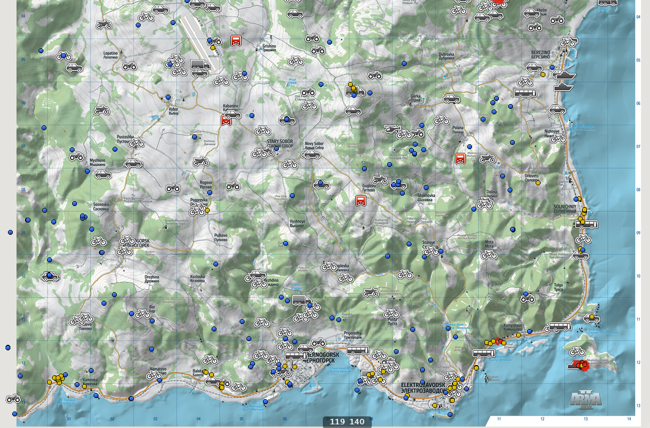Click the BEREZINO town label
The image size is (650, 428).
point(541,54)
